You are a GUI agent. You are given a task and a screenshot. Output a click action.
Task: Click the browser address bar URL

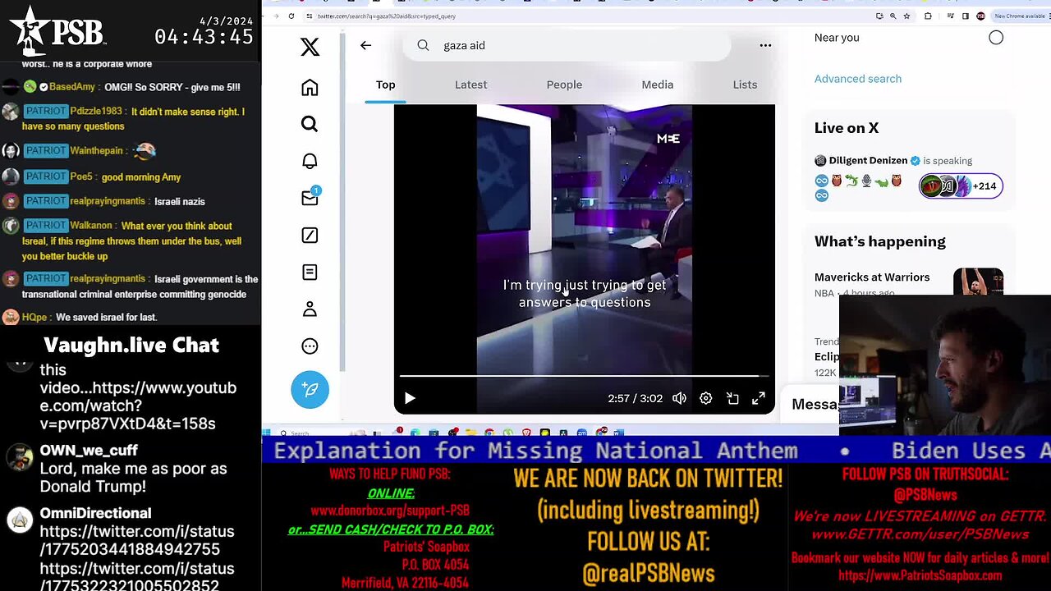coord(387,16)
